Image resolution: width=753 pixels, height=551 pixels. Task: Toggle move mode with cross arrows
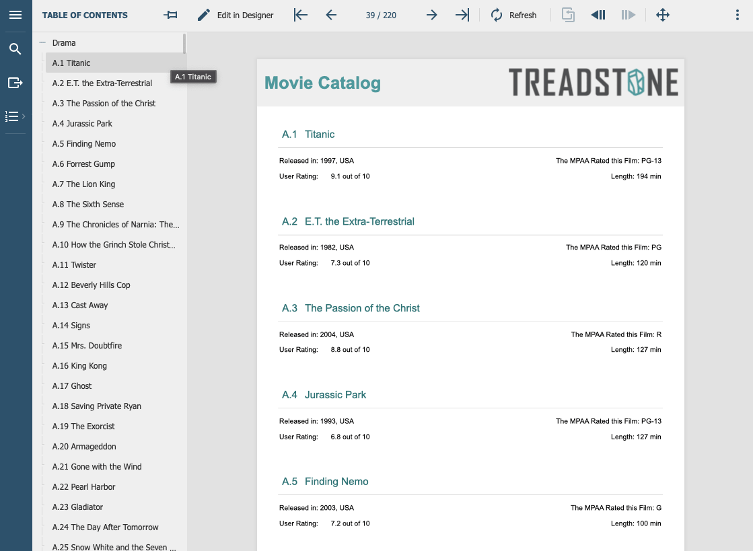point(663,15)
